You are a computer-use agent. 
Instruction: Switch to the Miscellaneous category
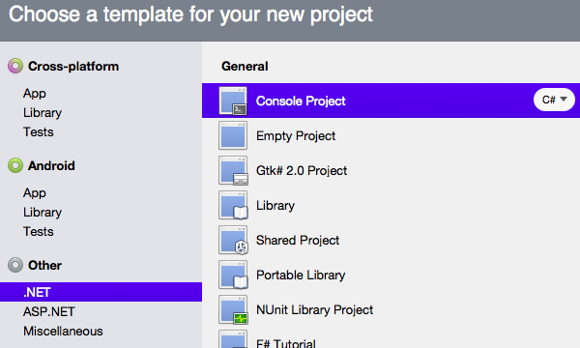pyautogui.click(x=63, y=331)
